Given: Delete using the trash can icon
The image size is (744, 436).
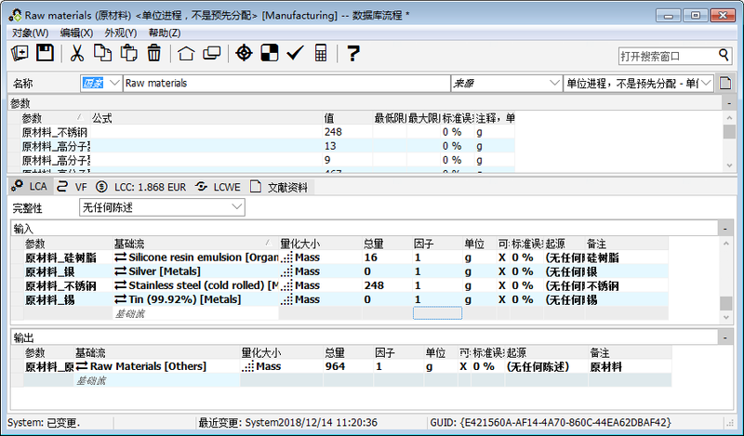Looking at the screenshot, I should click(153, 53).
